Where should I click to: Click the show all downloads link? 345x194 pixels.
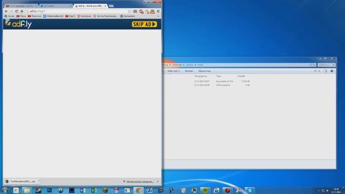pos(140,182)
